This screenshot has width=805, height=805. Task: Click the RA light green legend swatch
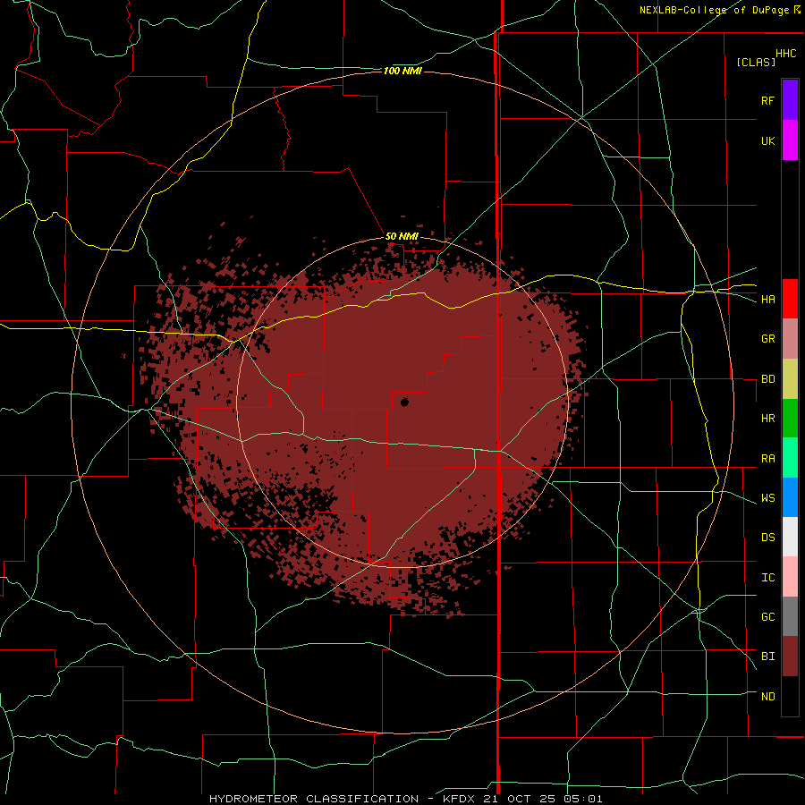[790, 458]
